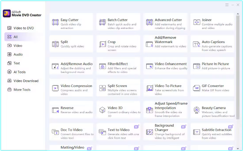243x151 pixels.
Task: Open the Background Changer icon
Action: click(149, 132)
